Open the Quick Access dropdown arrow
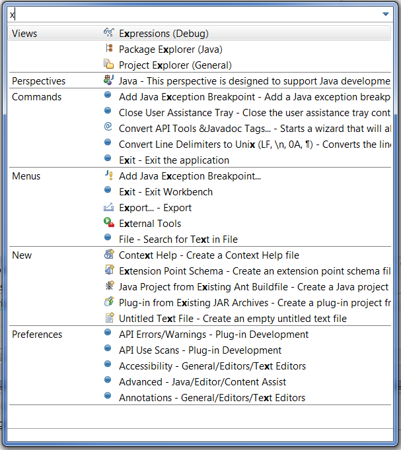Viewport: 401px width, 450px height. pos(385,14)
